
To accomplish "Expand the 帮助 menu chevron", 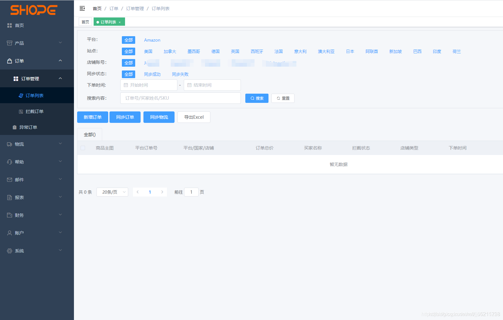I will click(60, 161).
